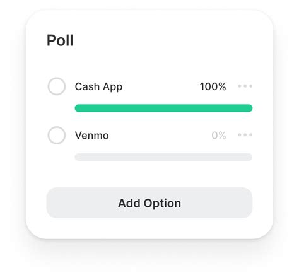Click the Venmo option label
299x280 pixels.
(92, 136)
